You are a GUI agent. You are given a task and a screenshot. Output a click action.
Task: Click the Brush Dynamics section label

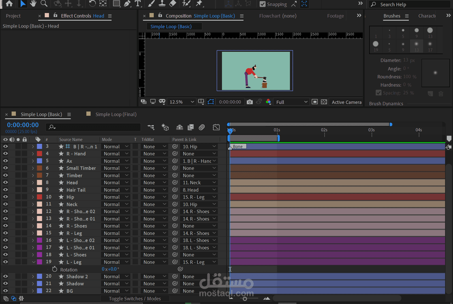pyautogui.click(x=386, y=104)
